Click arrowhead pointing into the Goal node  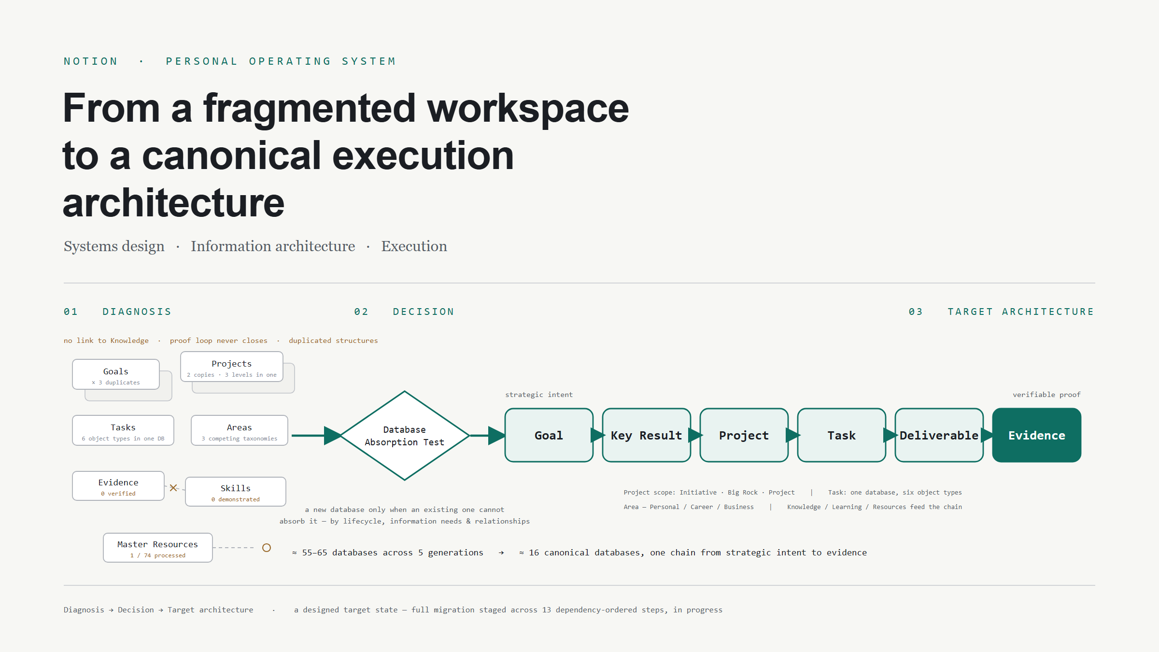(496, 436)
